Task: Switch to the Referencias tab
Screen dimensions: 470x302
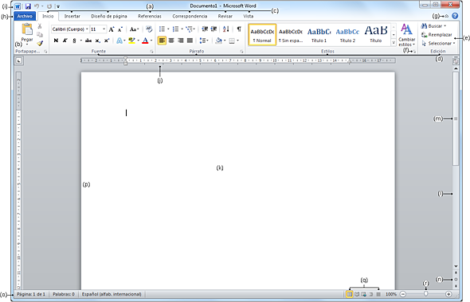Action: click(150, 16)
